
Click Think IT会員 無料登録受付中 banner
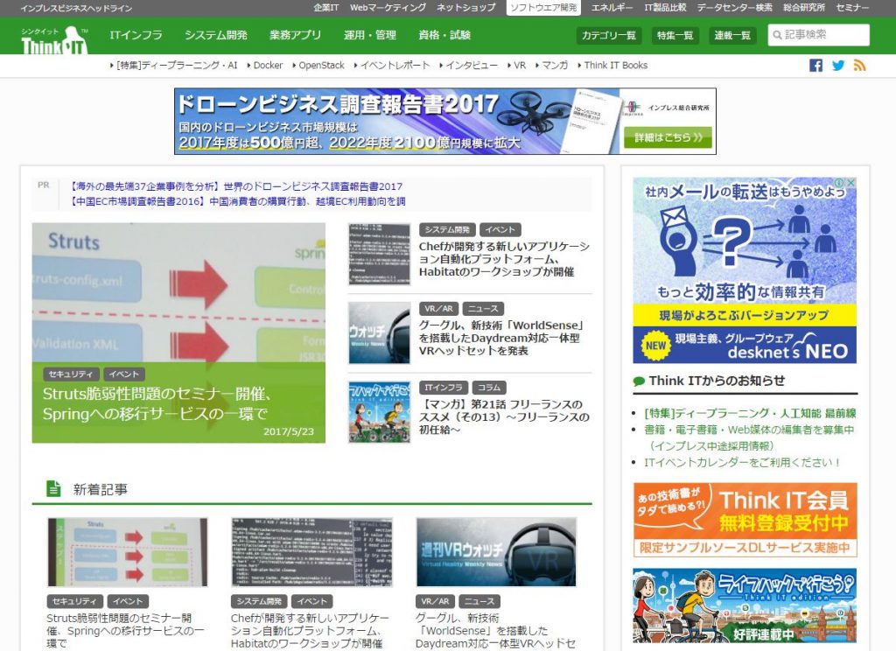[x=745, y=520]
